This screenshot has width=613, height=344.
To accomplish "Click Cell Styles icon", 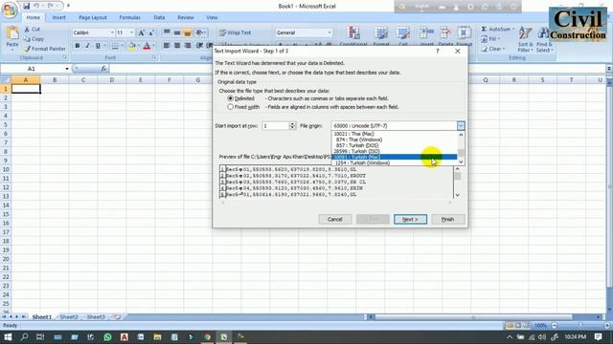I will tap(403, 32).
